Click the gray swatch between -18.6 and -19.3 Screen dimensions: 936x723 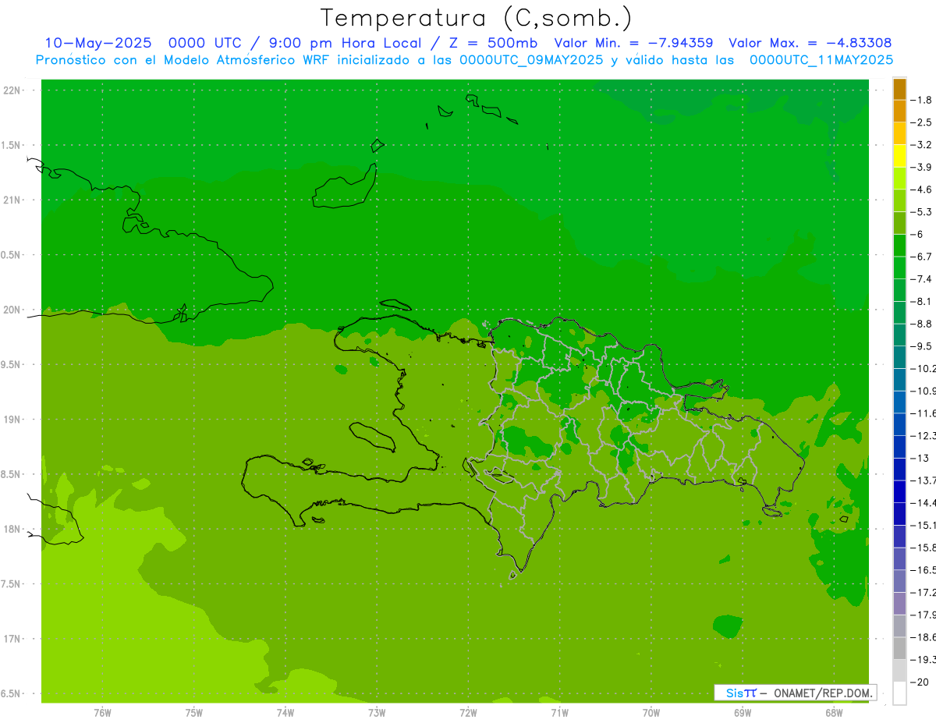(x=899, y=648)
